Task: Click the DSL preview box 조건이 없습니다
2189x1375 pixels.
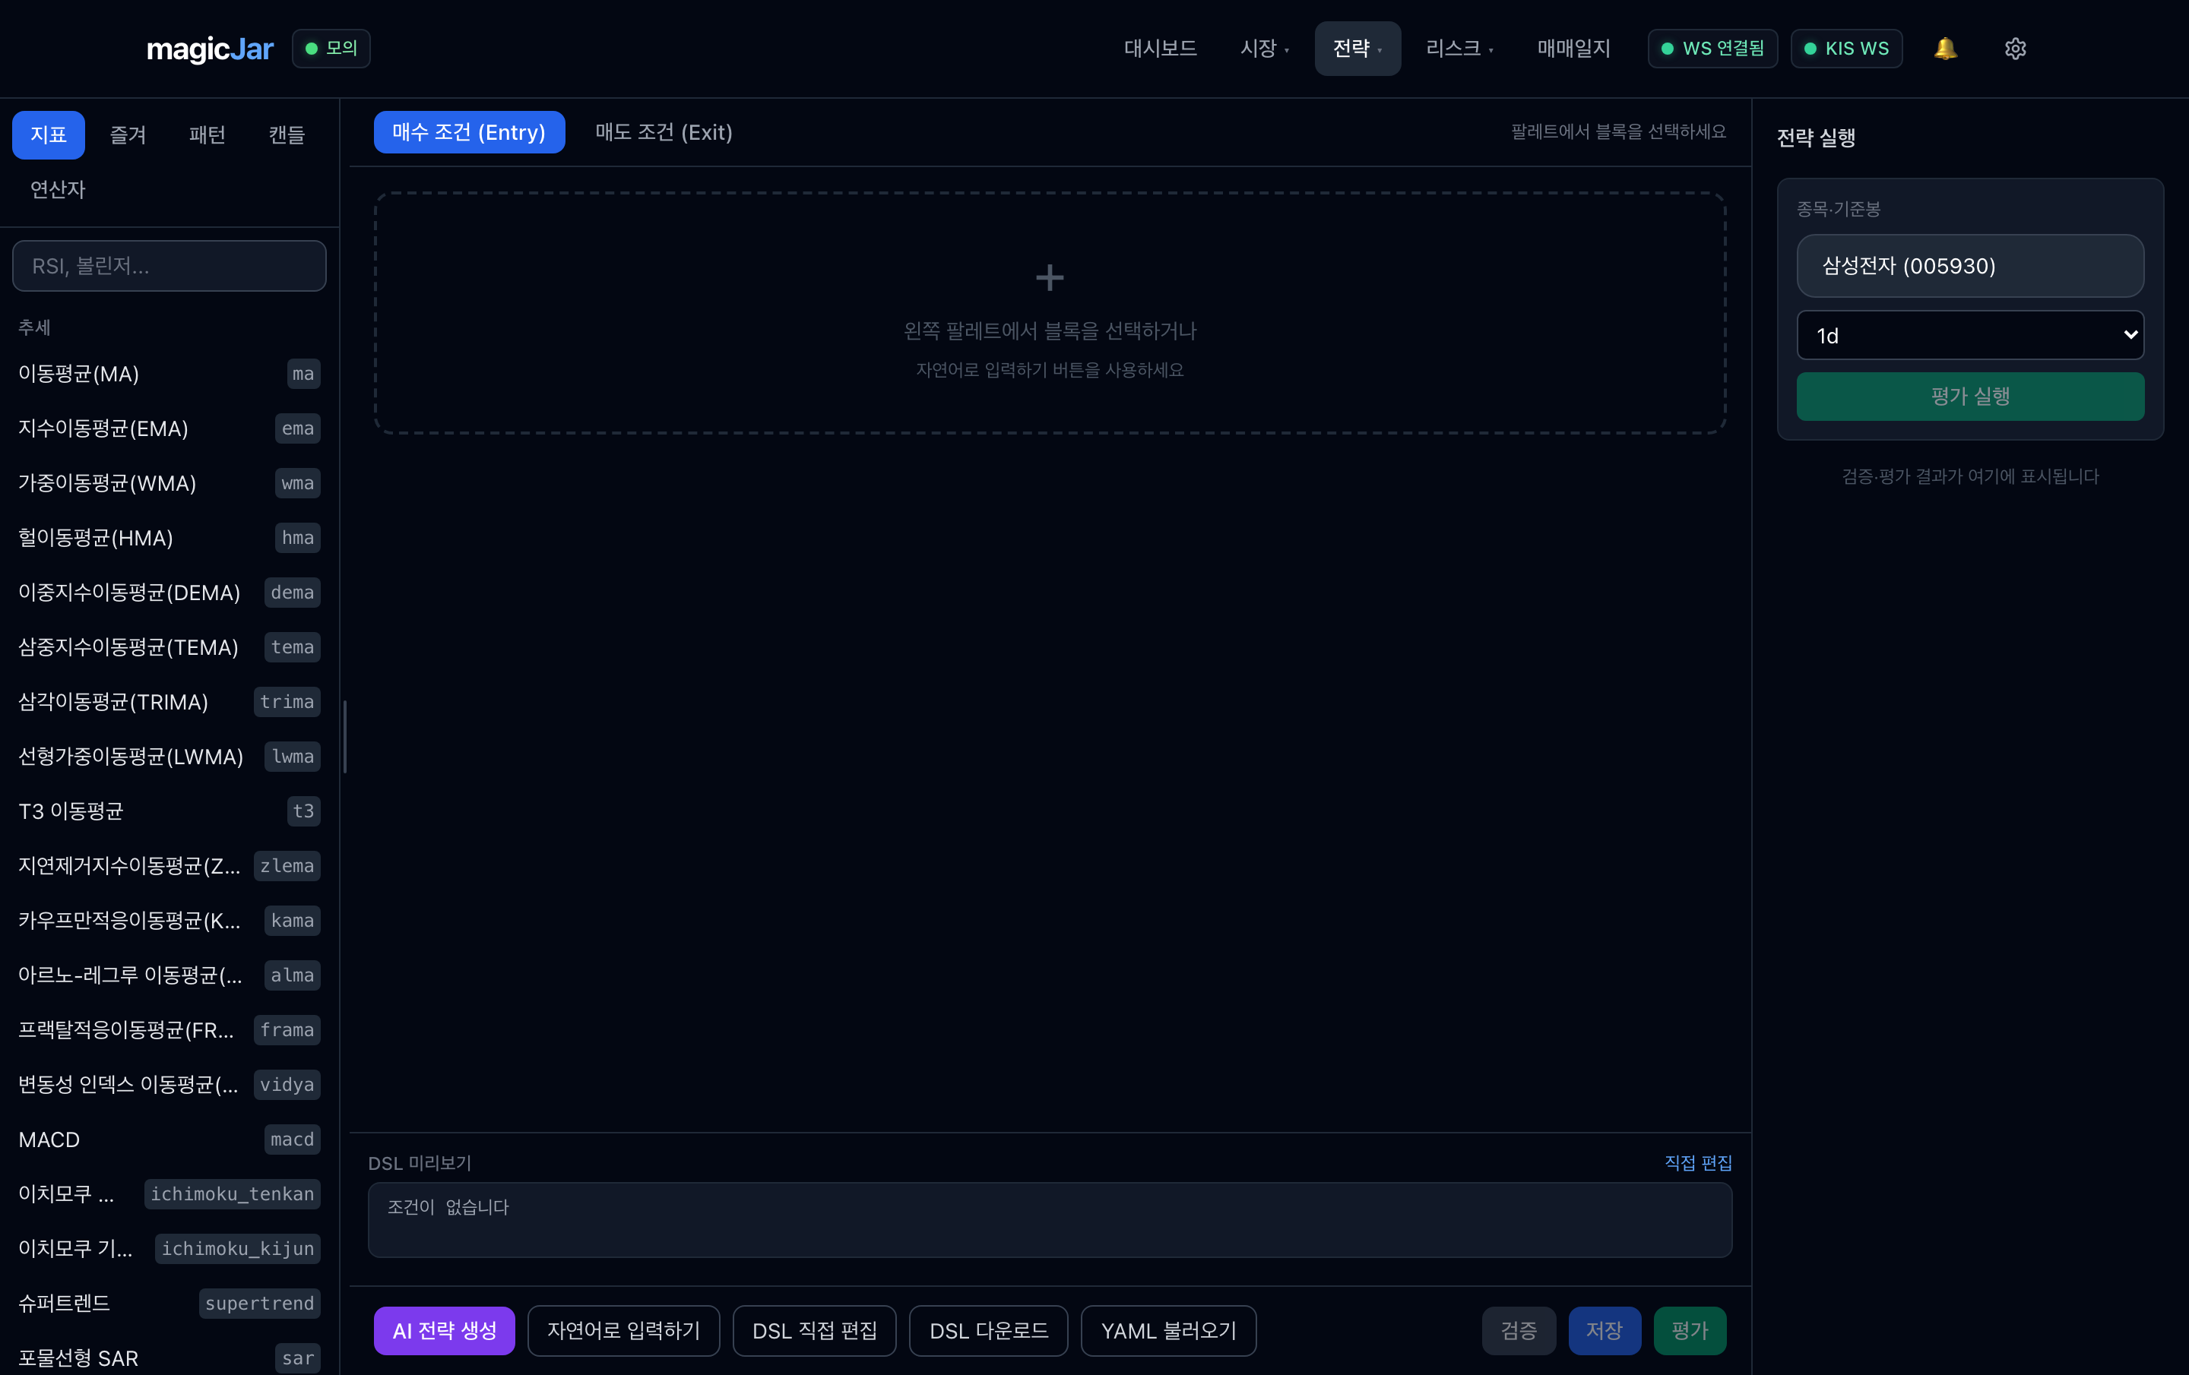Action: pos(1049,1219)
